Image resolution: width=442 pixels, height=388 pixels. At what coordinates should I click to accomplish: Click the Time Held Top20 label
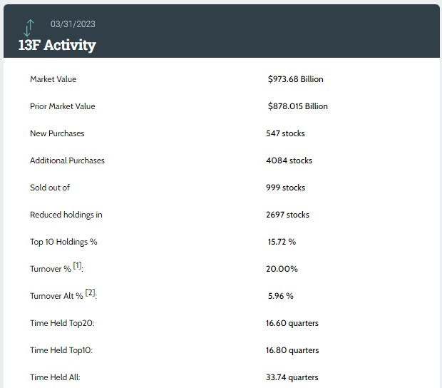(62, 323)
